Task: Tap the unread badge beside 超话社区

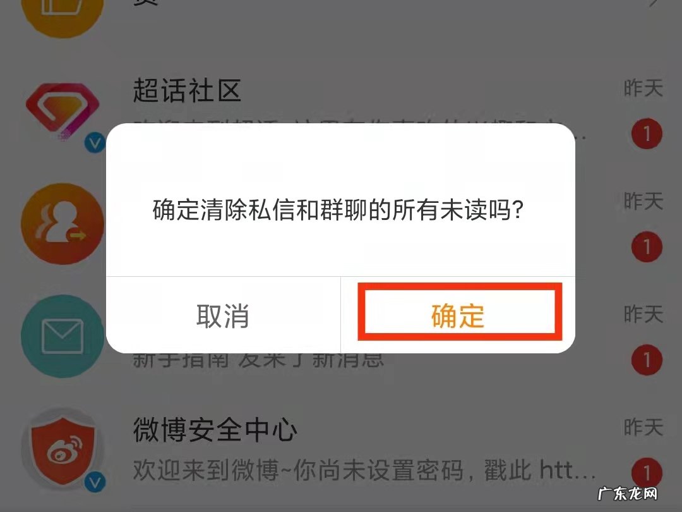Action: (647, 133)
